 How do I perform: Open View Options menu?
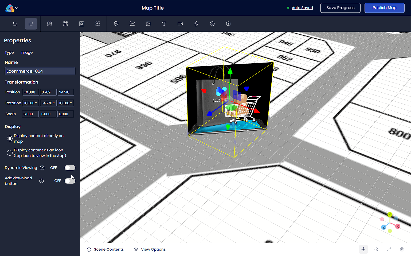pyautogui.click(x=150, y=249)
